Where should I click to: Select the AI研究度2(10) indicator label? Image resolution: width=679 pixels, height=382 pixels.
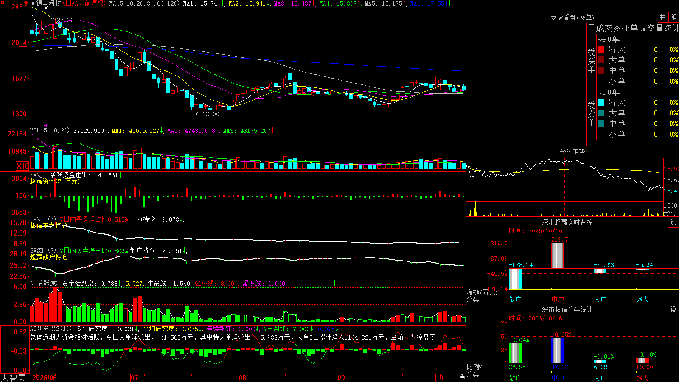coord(51,329)
